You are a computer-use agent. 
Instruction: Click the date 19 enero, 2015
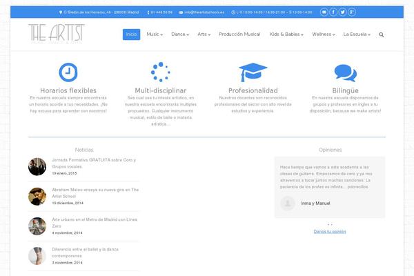coord(64,173)
